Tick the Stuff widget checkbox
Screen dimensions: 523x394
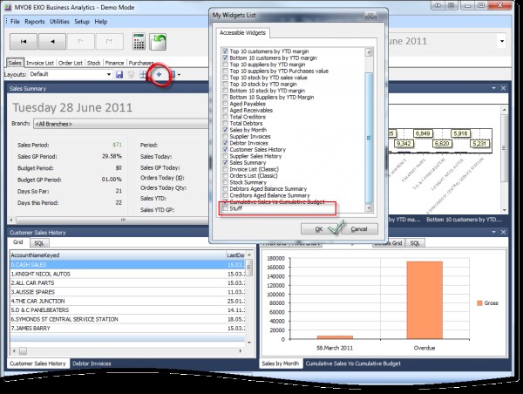tap(226, 208)
